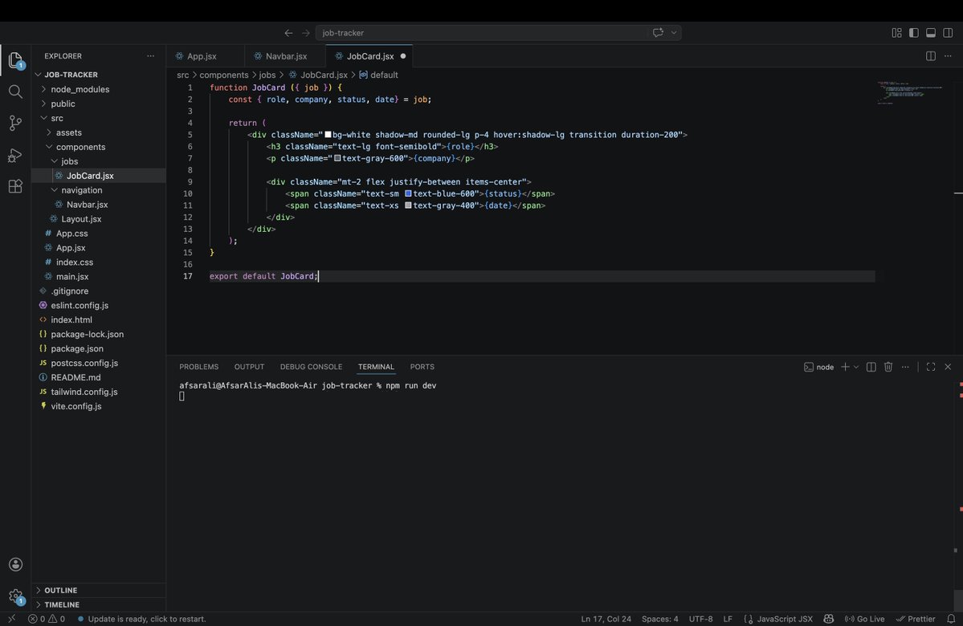Open editor more actions ellipsis
Image resolution: width=963 pixels, height=626 pixels.
948,56
